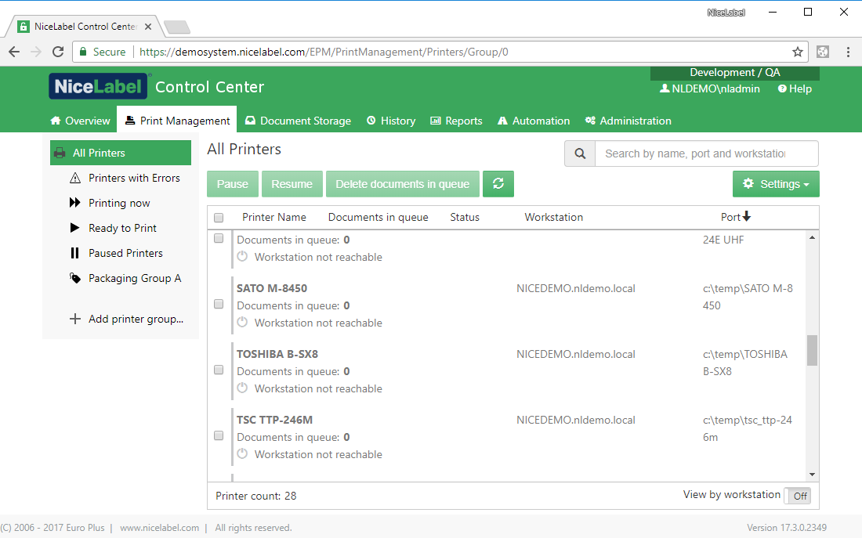Image resolution: width=862 pixels, height=538 pixels.
Task: Open the Automation tab
Action: [534, 121]
